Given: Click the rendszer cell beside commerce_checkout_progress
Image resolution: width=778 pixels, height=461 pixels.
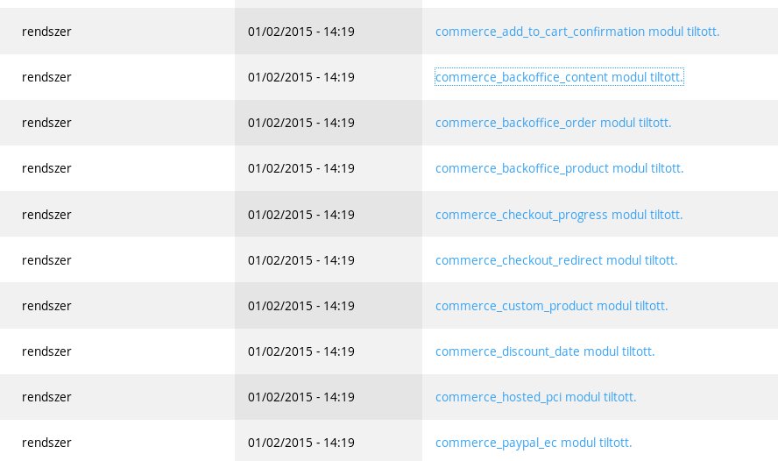Looking at the screenshot, I should point(117,215).
